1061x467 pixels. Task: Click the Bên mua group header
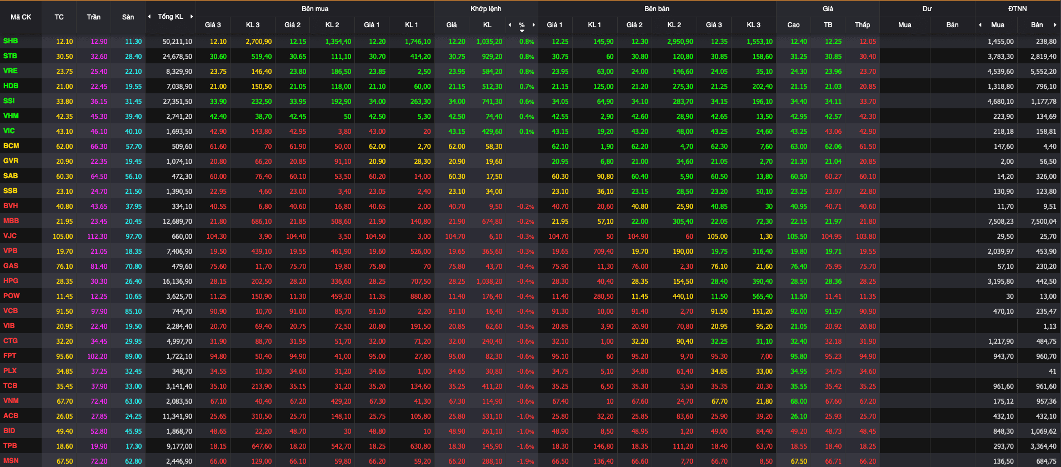point(315,9)
